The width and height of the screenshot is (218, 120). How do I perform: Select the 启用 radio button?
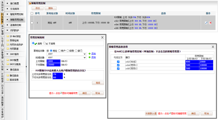pos(33,43)
